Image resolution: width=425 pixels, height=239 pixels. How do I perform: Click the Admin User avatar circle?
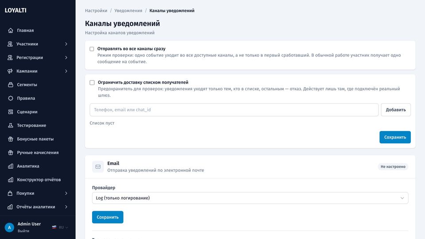[x=9, y=227]
